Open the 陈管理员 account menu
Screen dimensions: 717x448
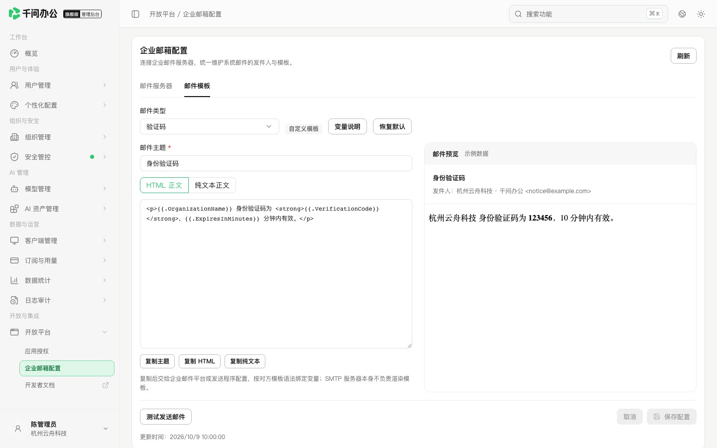[x=60, y=429]
